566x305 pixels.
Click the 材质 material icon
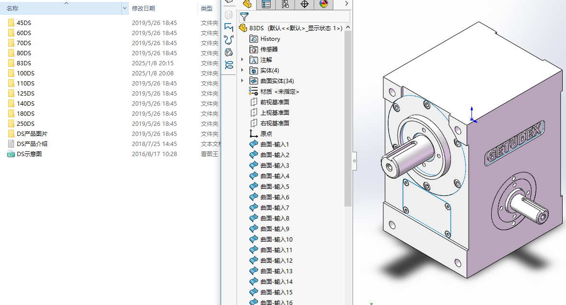click(x=253, y=91)
